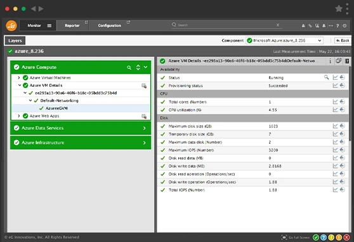The height and width of the screenshot is (242, 354).
Task: Click the magnifier icon in Status row
Action: [327, 77]
